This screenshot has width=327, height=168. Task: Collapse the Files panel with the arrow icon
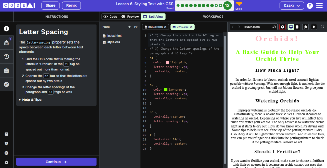136,27
